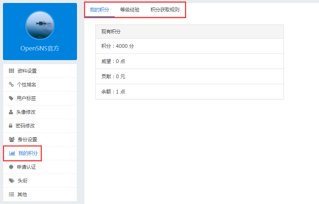Viewport: 319px width, 204px height.
Task: Open the 个性域名 sidebar item
Action: 40,85
